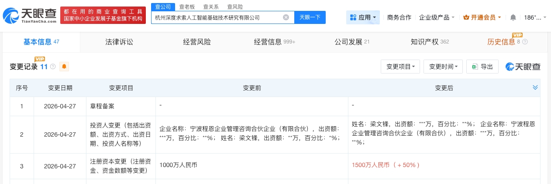Image resolution: width=551 pixels, height=184 pixels.
Task: Expand all rows with the double-chevron icon
Action: coord(535,87)
